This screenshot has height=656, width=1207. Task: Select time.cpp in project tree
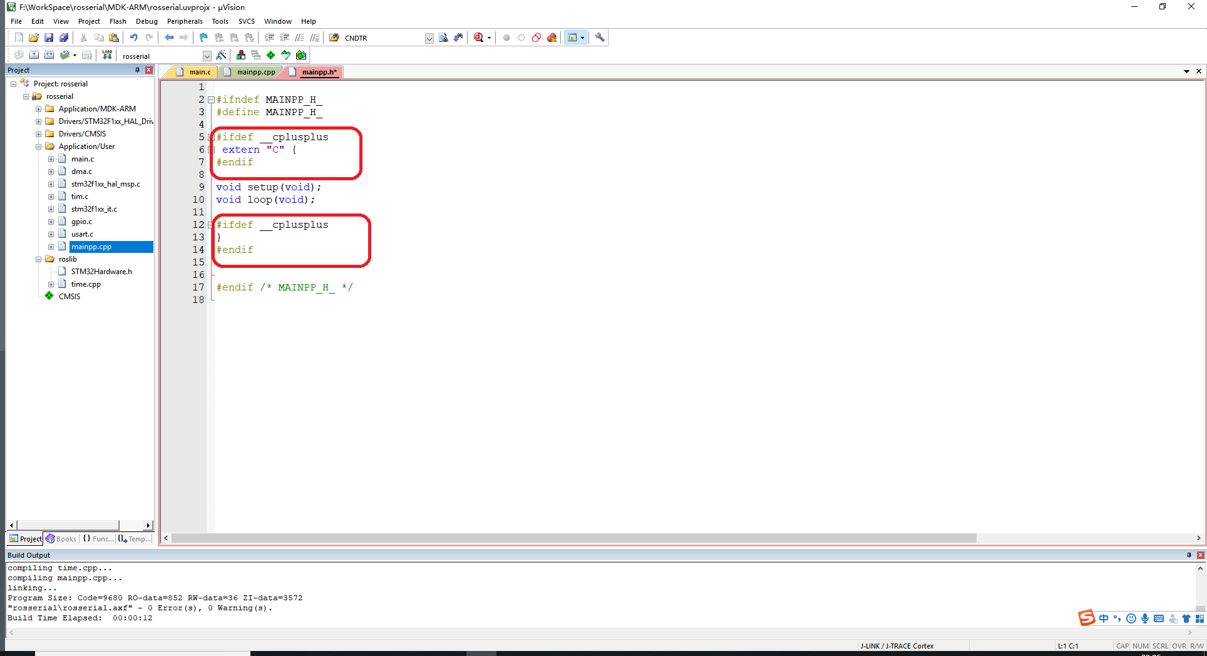point(86,284)
